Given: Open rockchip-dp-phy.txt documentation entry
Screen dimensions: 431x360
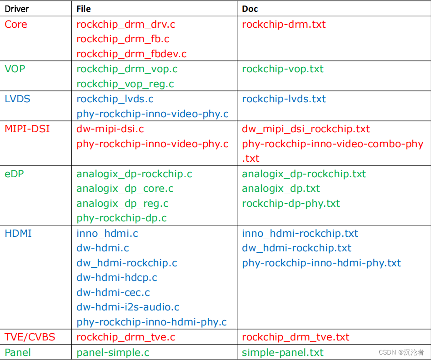Looking at the screenshot, I should 291,203.
